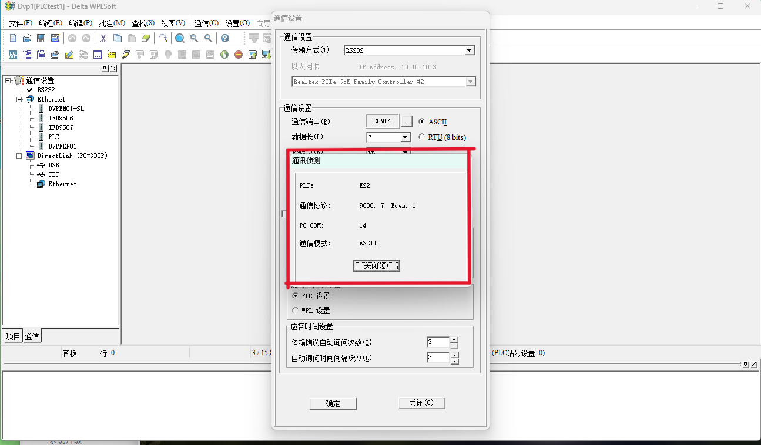The height and width of the screenshot is (445, 761).
Task: Click the '..' button beside COM14
Action: pyautogui.click(x=407, y=122)
